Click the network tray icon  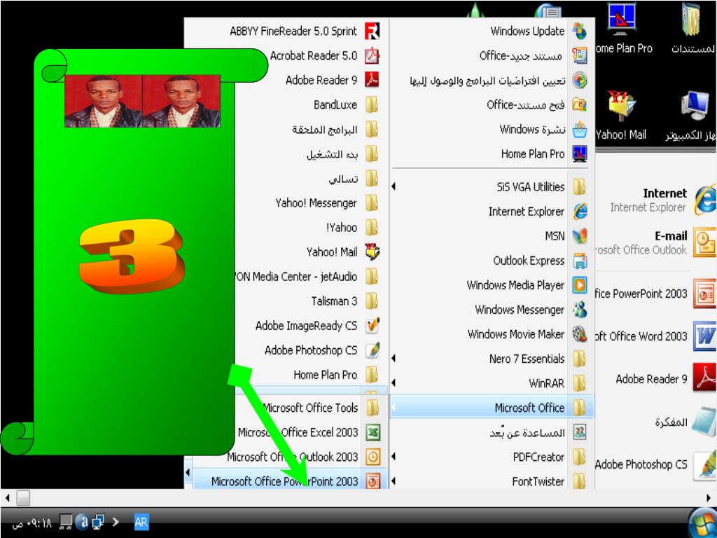pos(98,522)
